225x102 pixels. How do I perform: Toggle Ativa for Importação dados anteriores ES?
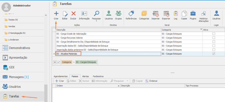[214, 50]
